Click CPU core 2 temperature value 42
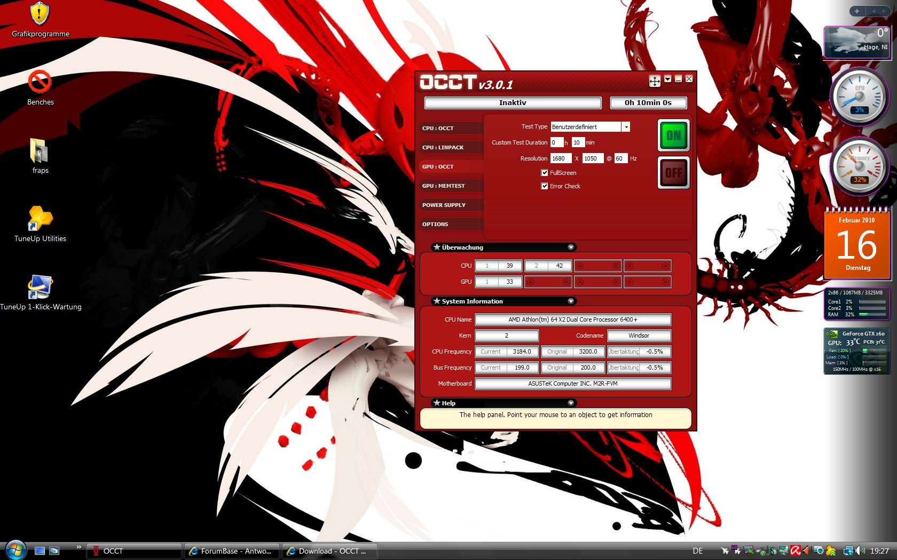 (x=559, y=266)
